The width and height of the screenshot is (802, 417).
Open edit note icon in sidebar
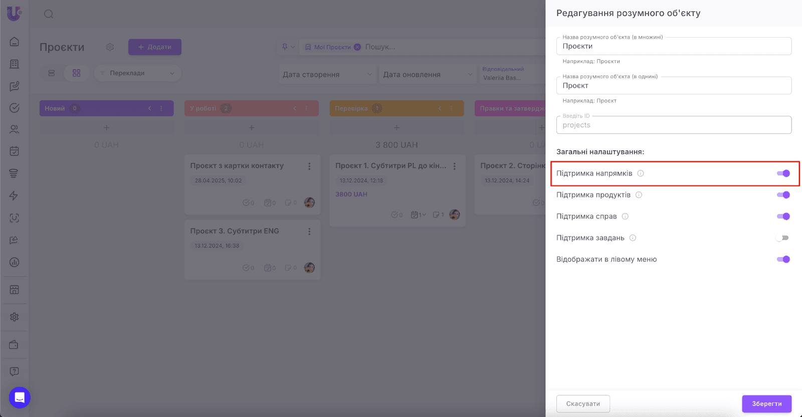point(15,86)
